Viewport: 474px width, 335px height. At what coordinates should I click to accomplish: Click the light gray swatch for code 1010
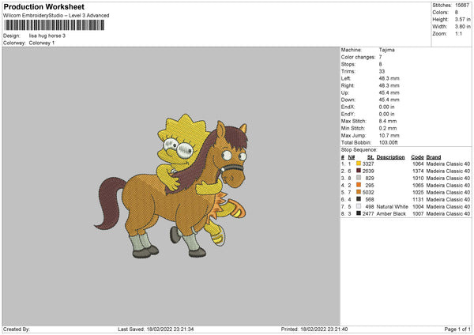click(359, 178)
